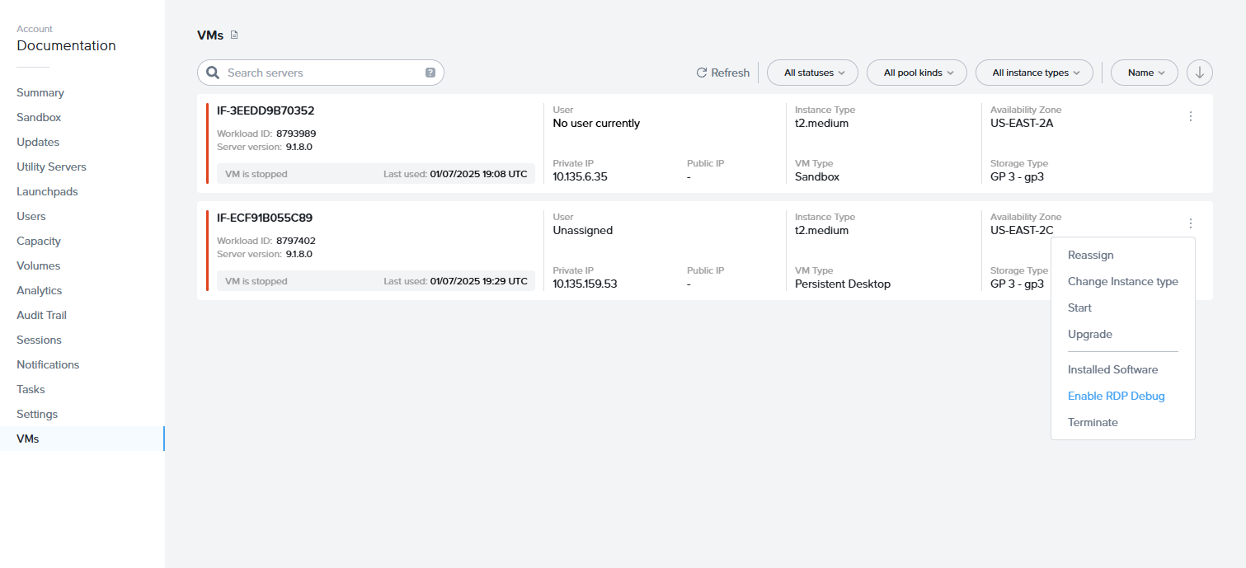Click the Refresh circular arrow icon
1246x568 pixels.
[701, 73]
